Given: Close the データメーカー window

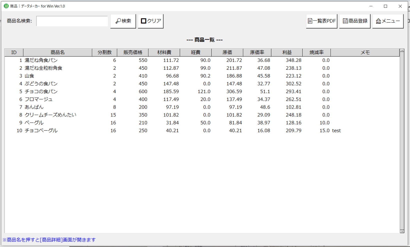Looking at the screenshot, I should coord(400,6).
